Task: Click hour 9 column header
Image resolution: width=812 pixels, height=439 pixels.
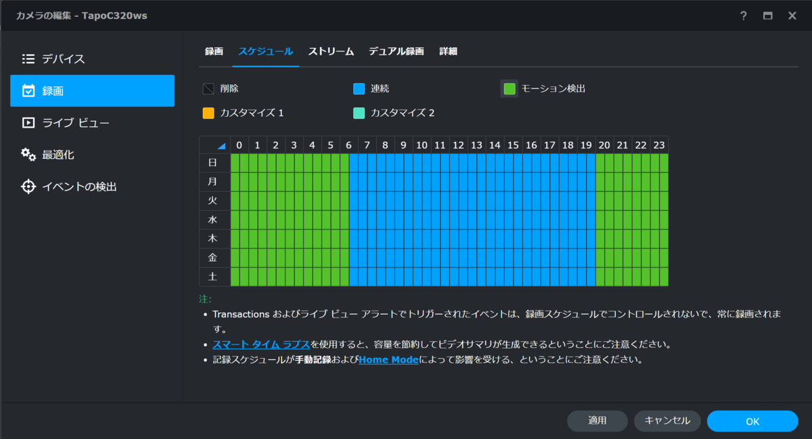Action: (x=403, y=145)
